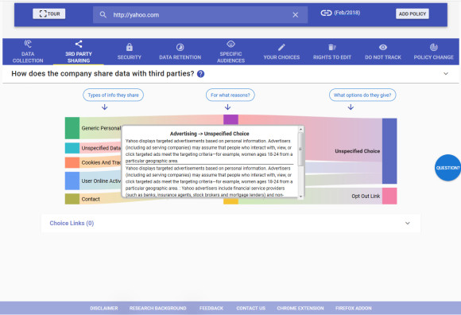This screenshot has height=315, width=461.
Task: Select the green Generic Personal color block
Action: (x=72, y=128)
